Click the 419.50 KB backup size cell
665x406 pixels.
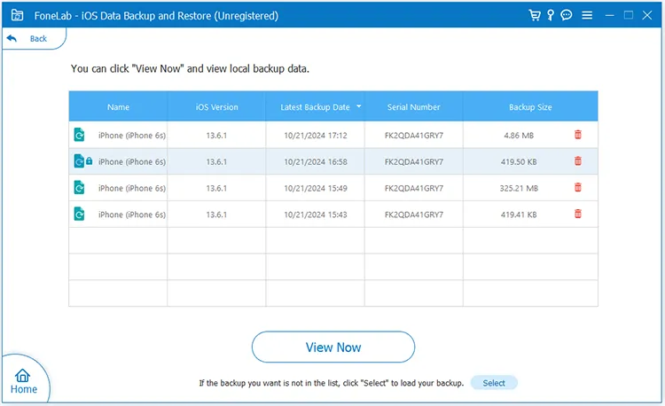point(519,162)
